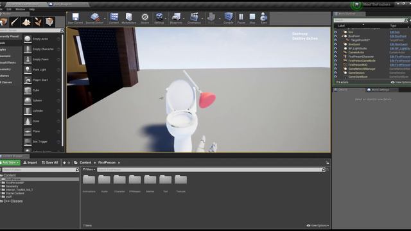
Task: Open Content Browser View Options
Action: (318, 225)
